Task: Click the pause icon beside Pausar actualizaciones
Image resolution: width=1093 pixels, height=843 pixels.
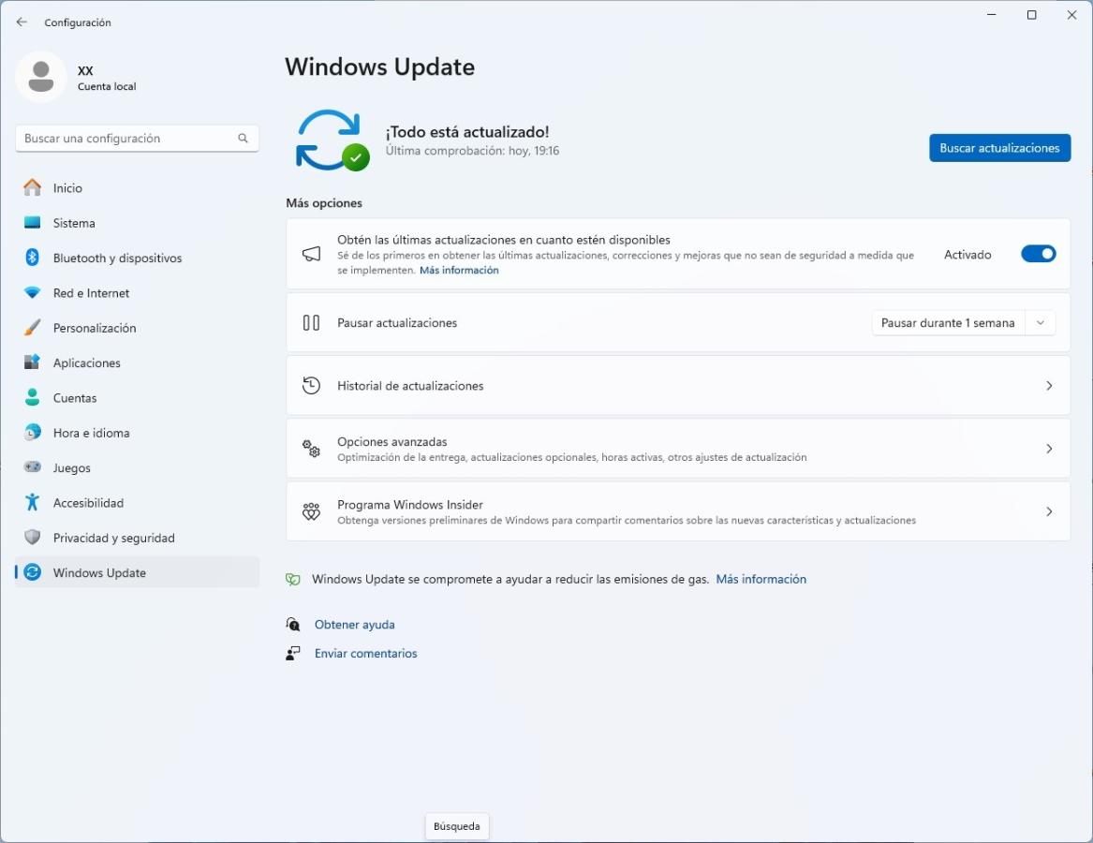Action: (x=311, y=323)
